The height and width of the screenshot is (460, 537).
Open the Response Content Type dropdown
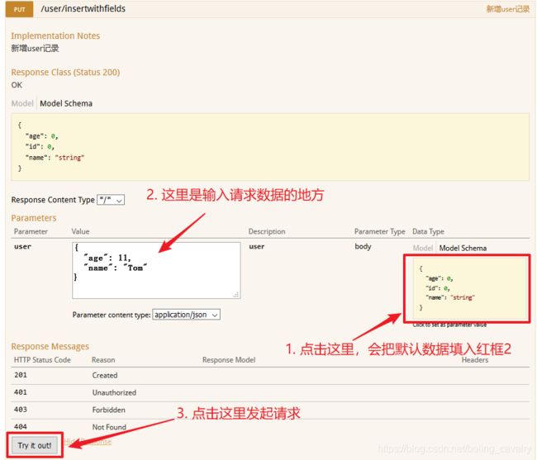pyautogui.click(x=111, y=200)
